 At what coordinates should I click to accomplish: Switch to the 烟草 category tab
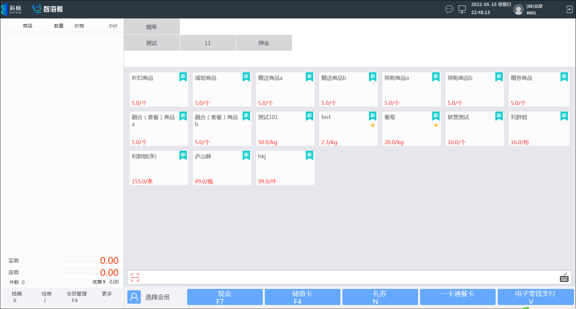152,27
